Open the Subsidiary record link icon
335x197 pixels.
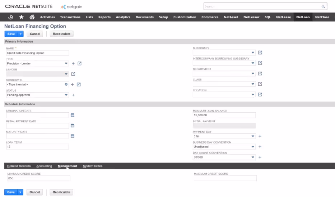tap(260, 52)
